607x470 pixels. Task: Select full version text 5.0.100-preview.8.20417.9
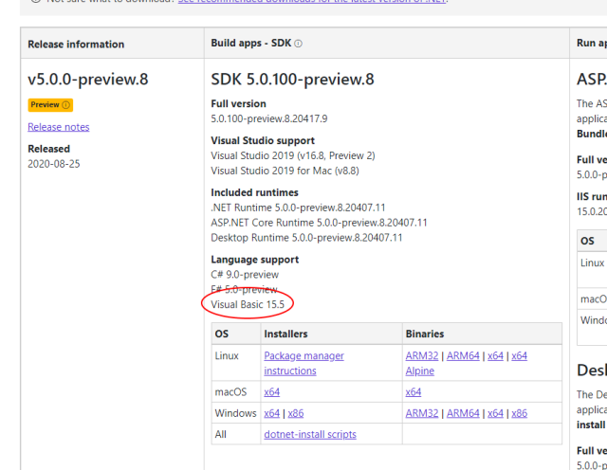point(269,118)
